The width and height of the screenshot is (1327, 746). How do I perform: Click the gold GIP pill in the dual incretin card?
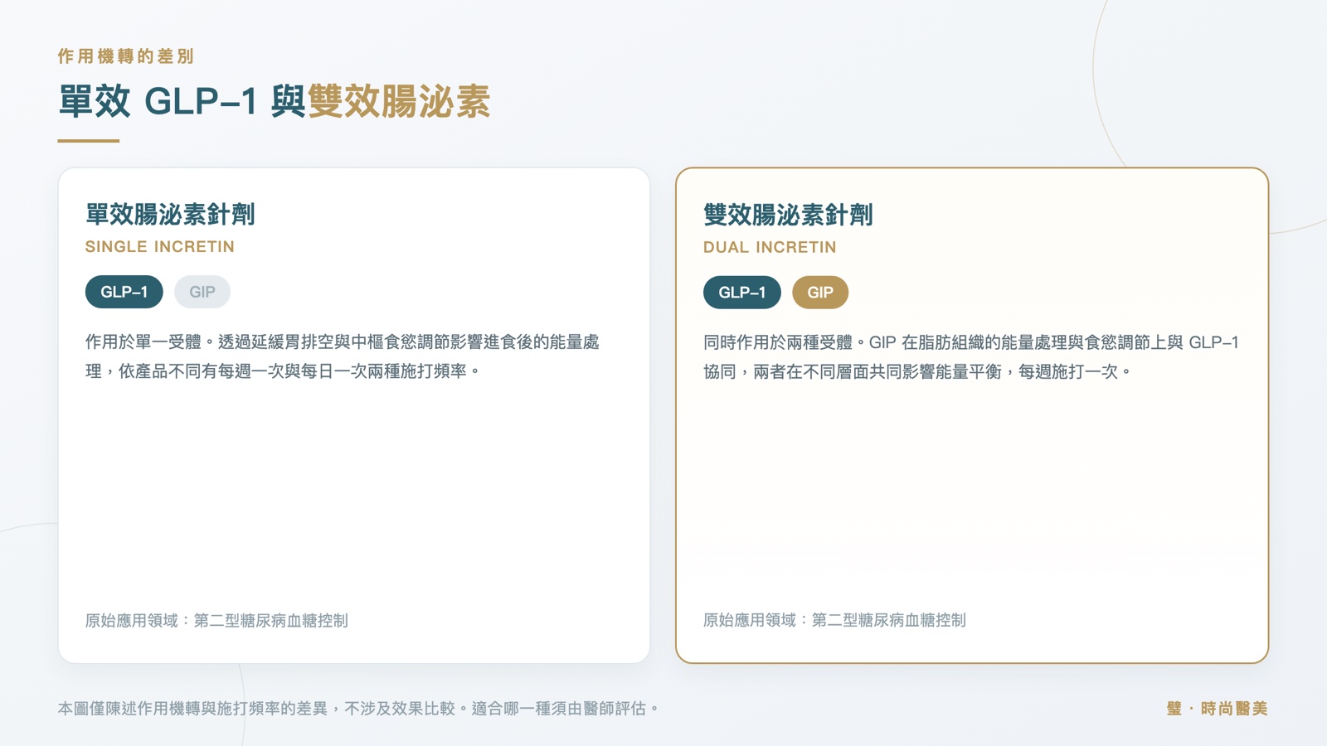820,293
